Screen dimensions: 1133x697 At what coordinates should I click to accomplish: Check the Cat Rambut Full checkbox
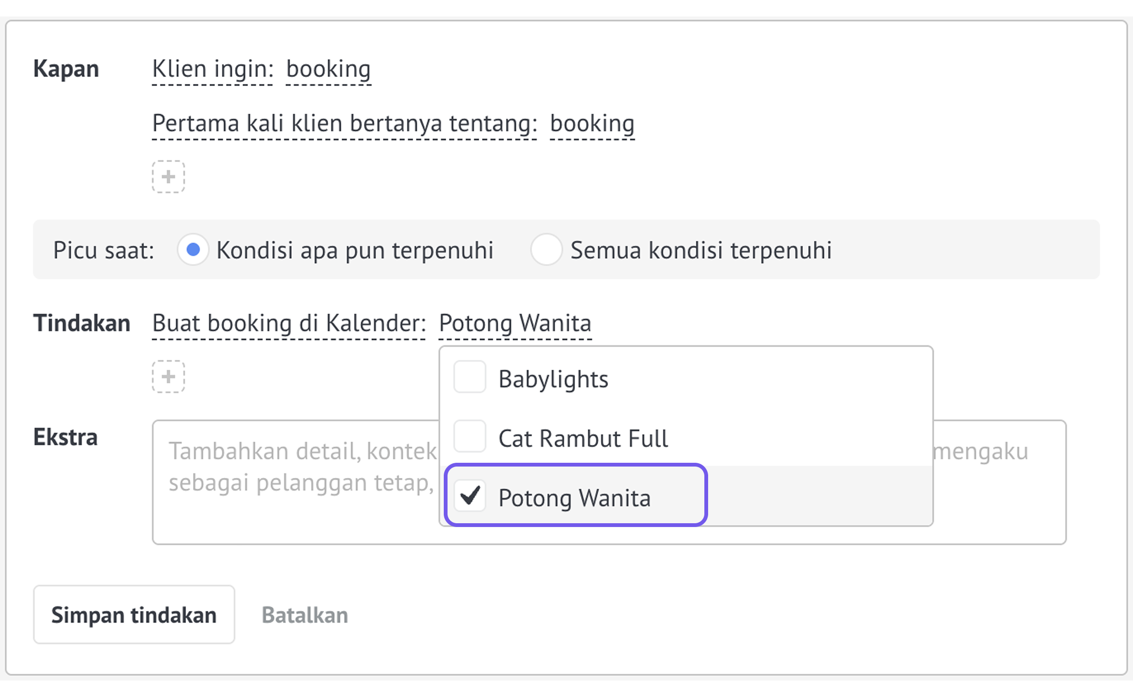tap(470, 436)
